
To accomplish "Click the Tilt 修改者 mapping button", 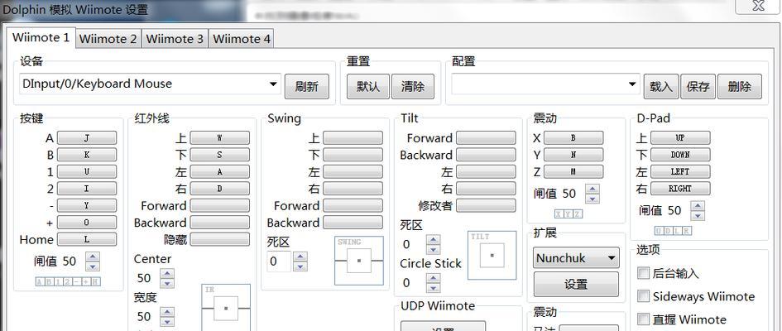I will click(x=487, y=205).
